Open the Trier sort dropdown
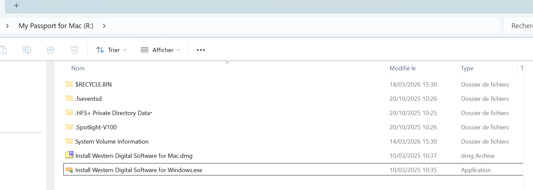This screenshot has width=533, height=190. click(111, 50)
